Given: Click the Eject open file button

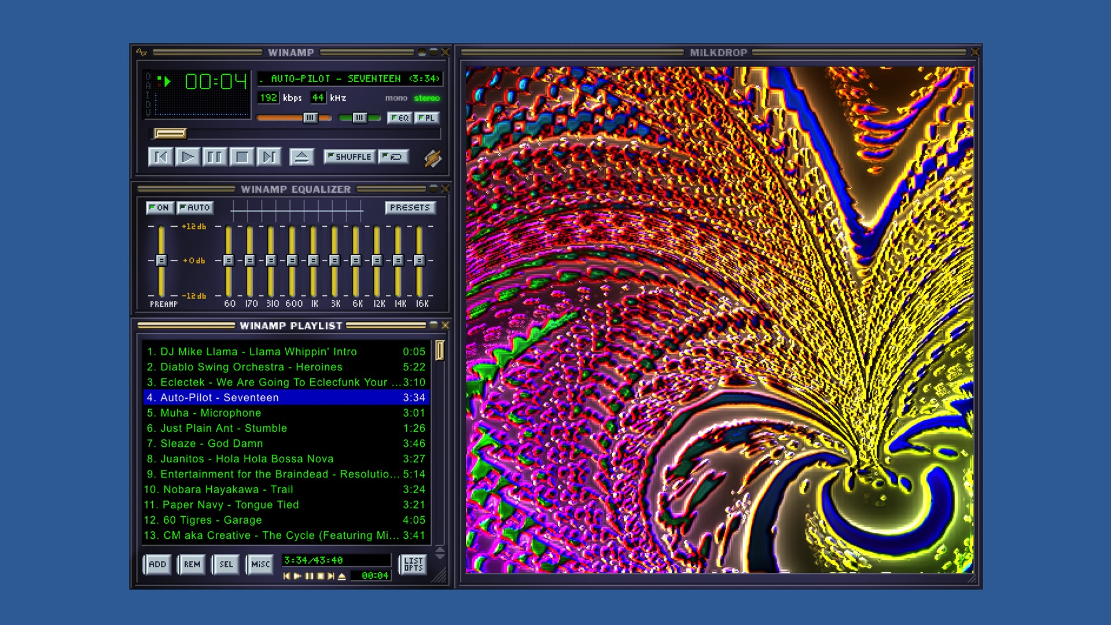Looking at the screenshot, I should pyautogui.click(x=301, y=157).
